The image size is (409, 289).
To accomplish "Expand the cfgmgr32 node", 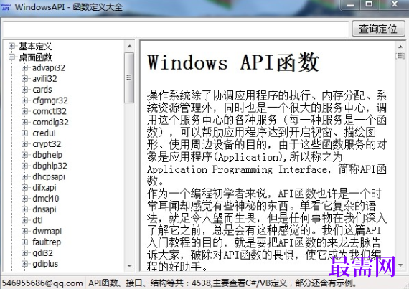I will pyautogui.click(x=24, y=100).
